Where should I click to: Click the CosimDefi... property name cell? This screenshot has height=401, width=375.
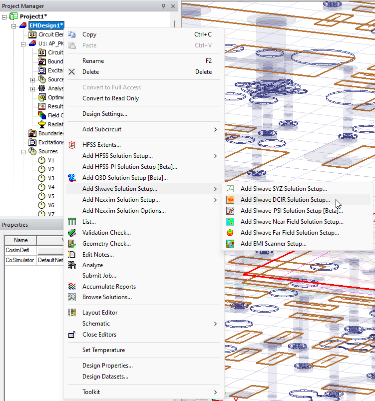[x=20, y=250]
